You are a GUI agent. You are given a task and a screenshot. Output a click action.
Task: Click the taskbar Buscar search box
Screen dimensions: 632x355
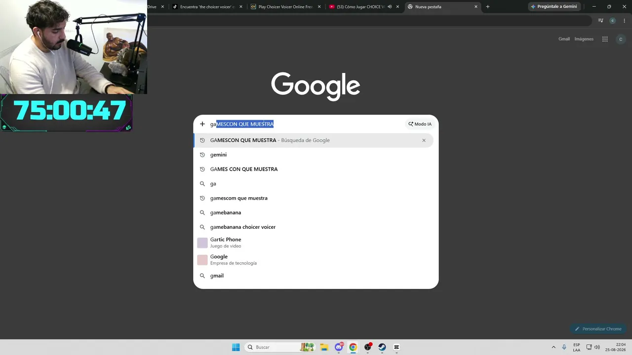281,347
